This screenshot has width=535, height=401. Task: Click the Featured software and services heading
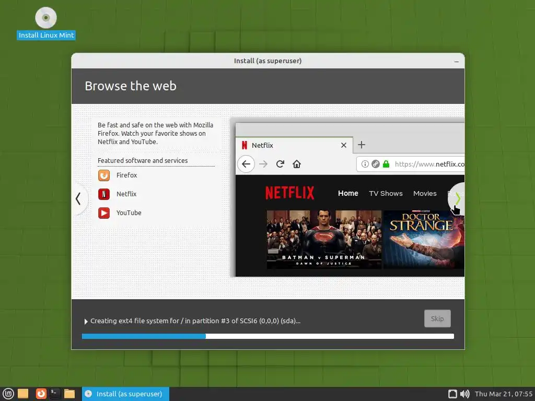(x=143, y=160)
